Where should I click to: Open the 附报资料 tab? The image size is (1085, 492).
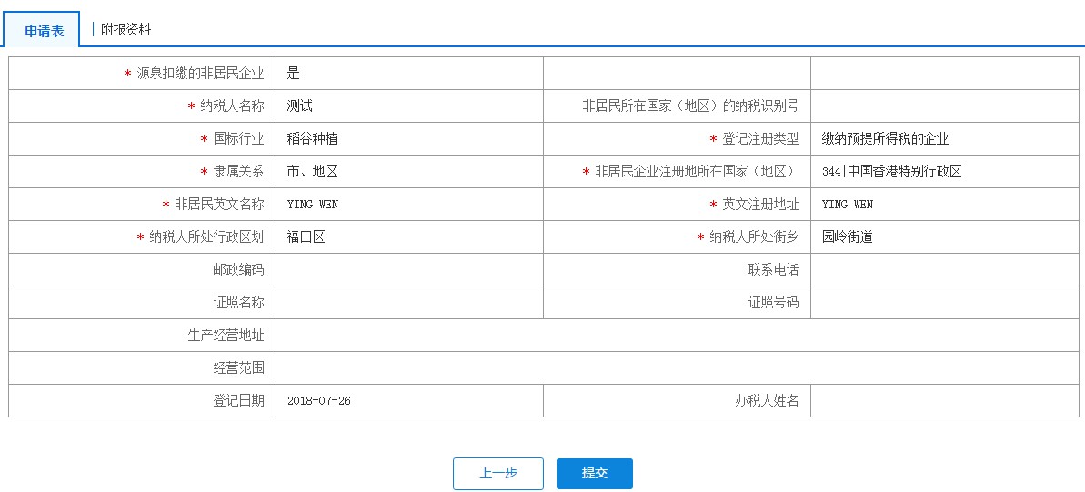126,29
